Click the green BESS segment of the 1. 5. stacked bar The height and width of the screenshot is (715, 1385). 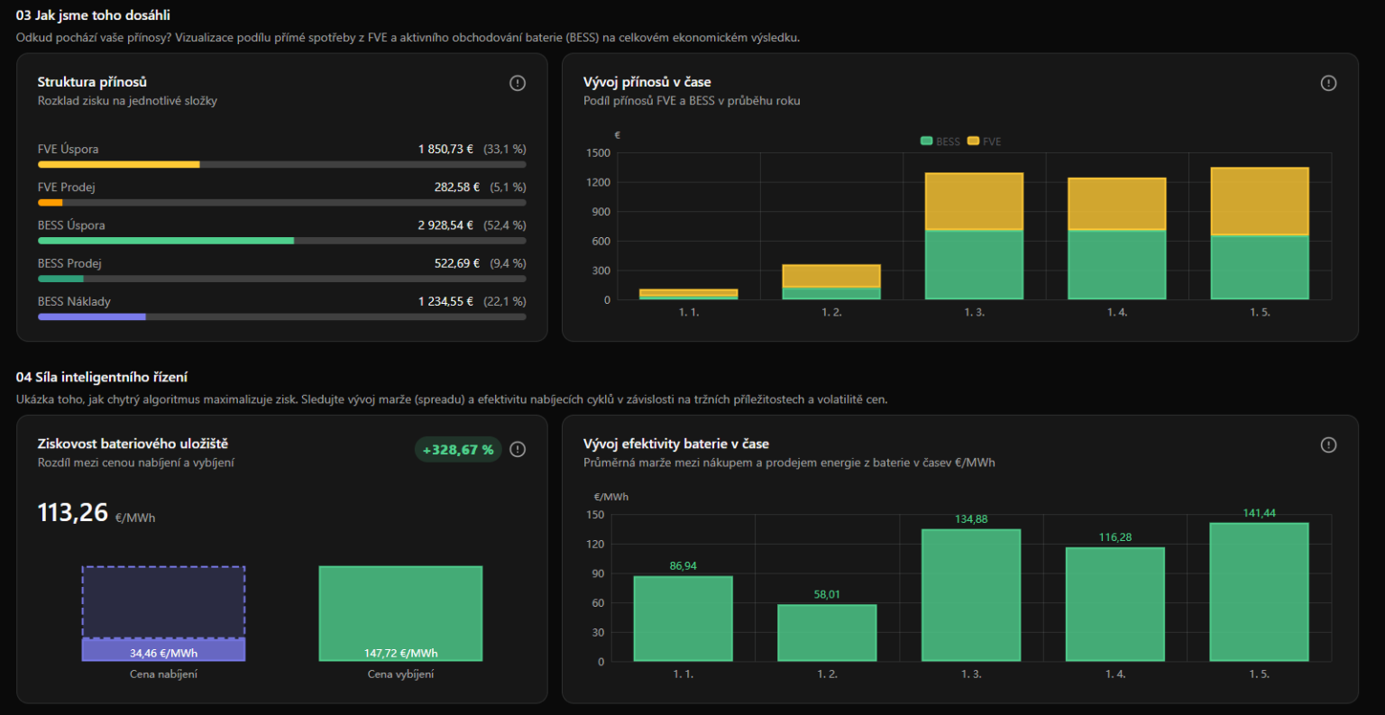tap(1260, 268)
